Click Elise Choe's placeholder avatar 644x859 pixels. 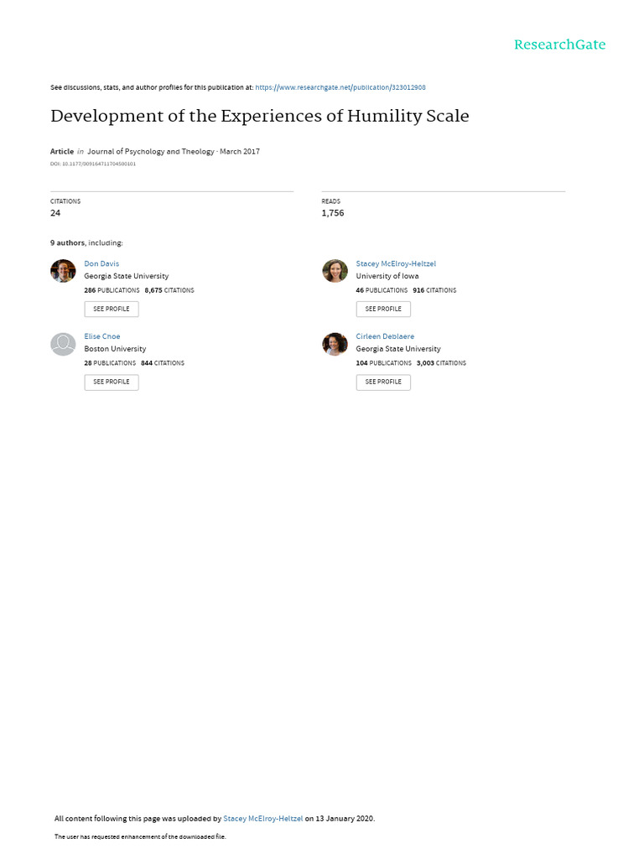point(63,344)
